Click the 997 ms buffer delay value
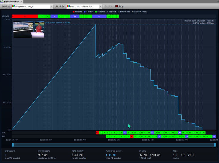The image size is (219, 163). pos(43,155)
